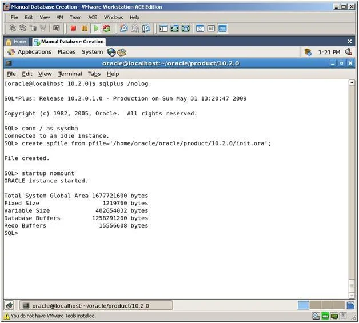The image size is (359, 323).
Task: Reset the virtual machine with the circular arrows icon
Action: [106, 29]
